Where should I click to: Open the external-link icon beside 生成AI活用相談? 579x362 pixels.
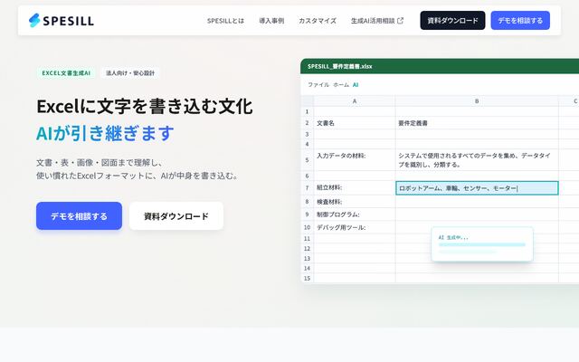400,21
